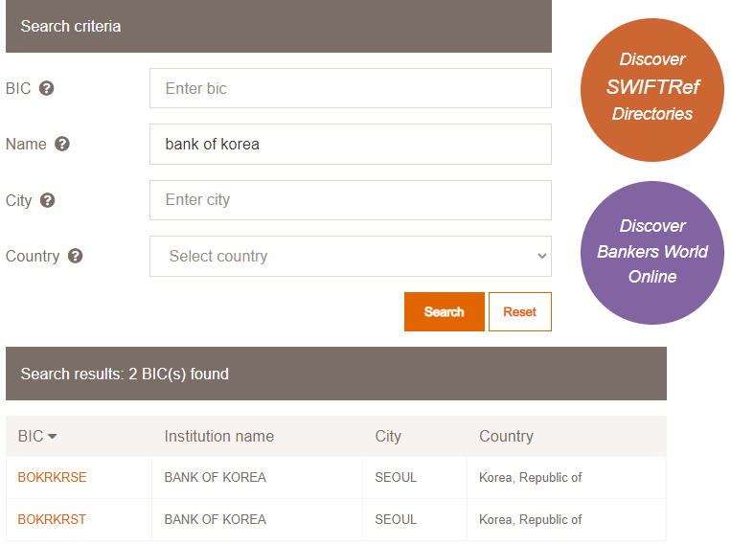Screen dimensions: 731x545
Task: Select BANK OF KOREA in the BOKRKRSE row
Action: point(215,477)
